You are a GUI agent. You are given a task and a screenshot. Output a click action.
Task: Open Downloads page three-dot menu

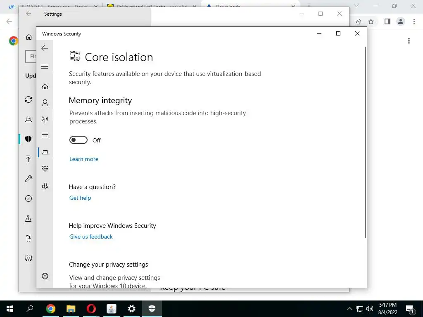(x=409, y=41)
